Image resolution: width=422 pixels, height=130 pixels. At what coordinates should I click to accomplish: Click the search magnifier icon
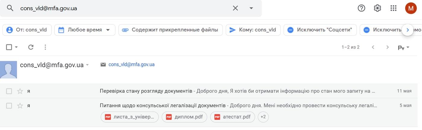[x=10, y=8]
